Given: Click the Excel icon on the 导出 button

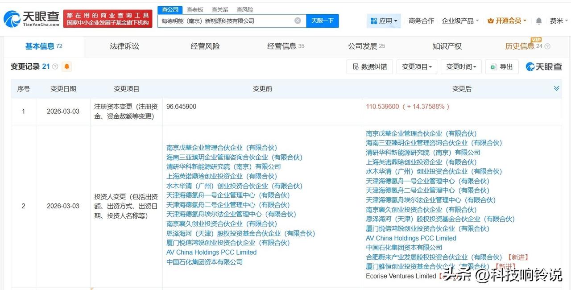Looking at the screenshot, I should [x=493, y=67].
